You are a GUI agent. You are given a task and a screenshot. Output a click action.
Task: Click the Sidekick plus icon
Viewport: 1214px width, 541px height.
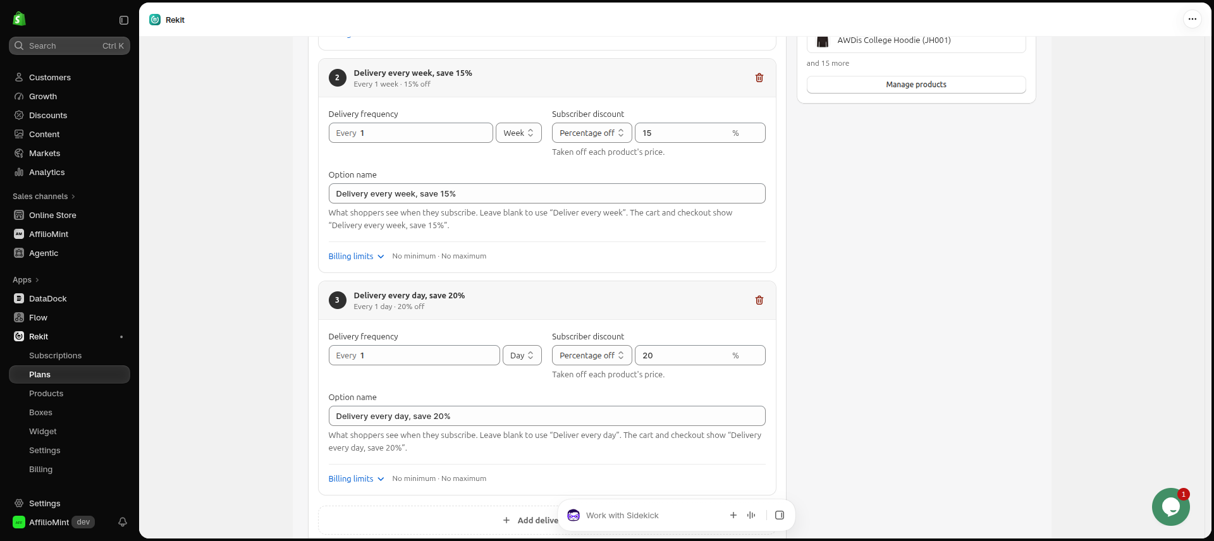point(733,515)
